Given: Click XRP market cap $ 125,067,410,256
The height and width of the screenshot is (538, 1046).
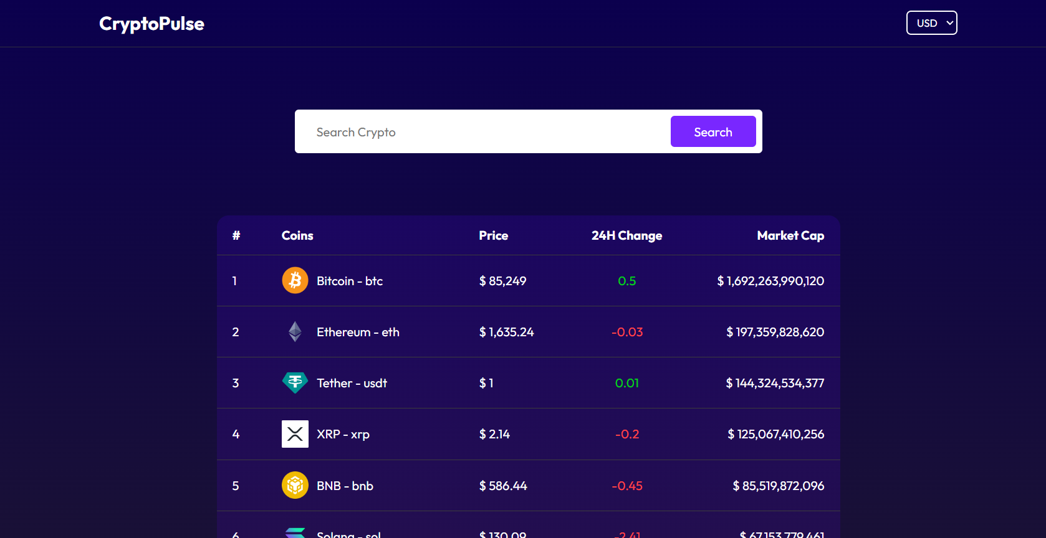Looking at the screenshot, I should point(775,434).
